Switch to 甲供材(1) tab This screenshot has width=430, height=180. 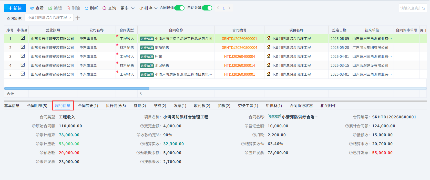point(274,106)
